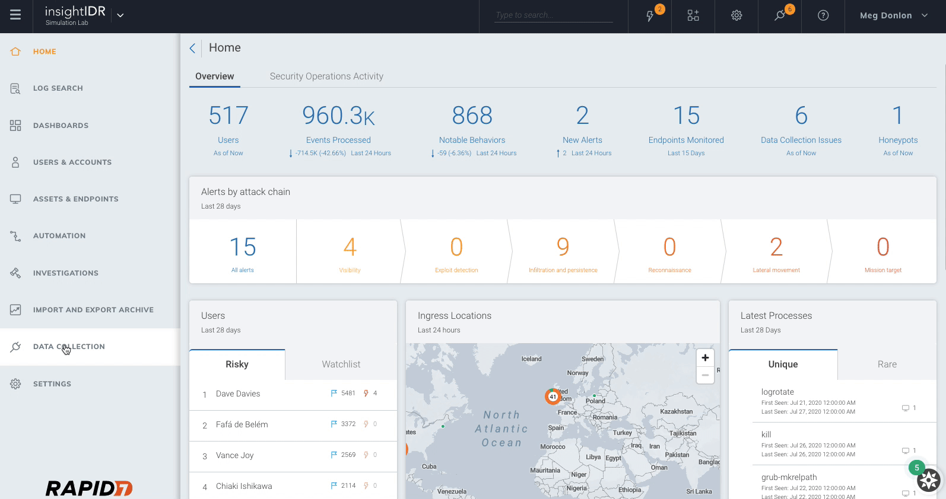The width and height of the screenshot is (946, 499).
Task: Open the hamburger navigation menu
Action: [x=15, y=15]
